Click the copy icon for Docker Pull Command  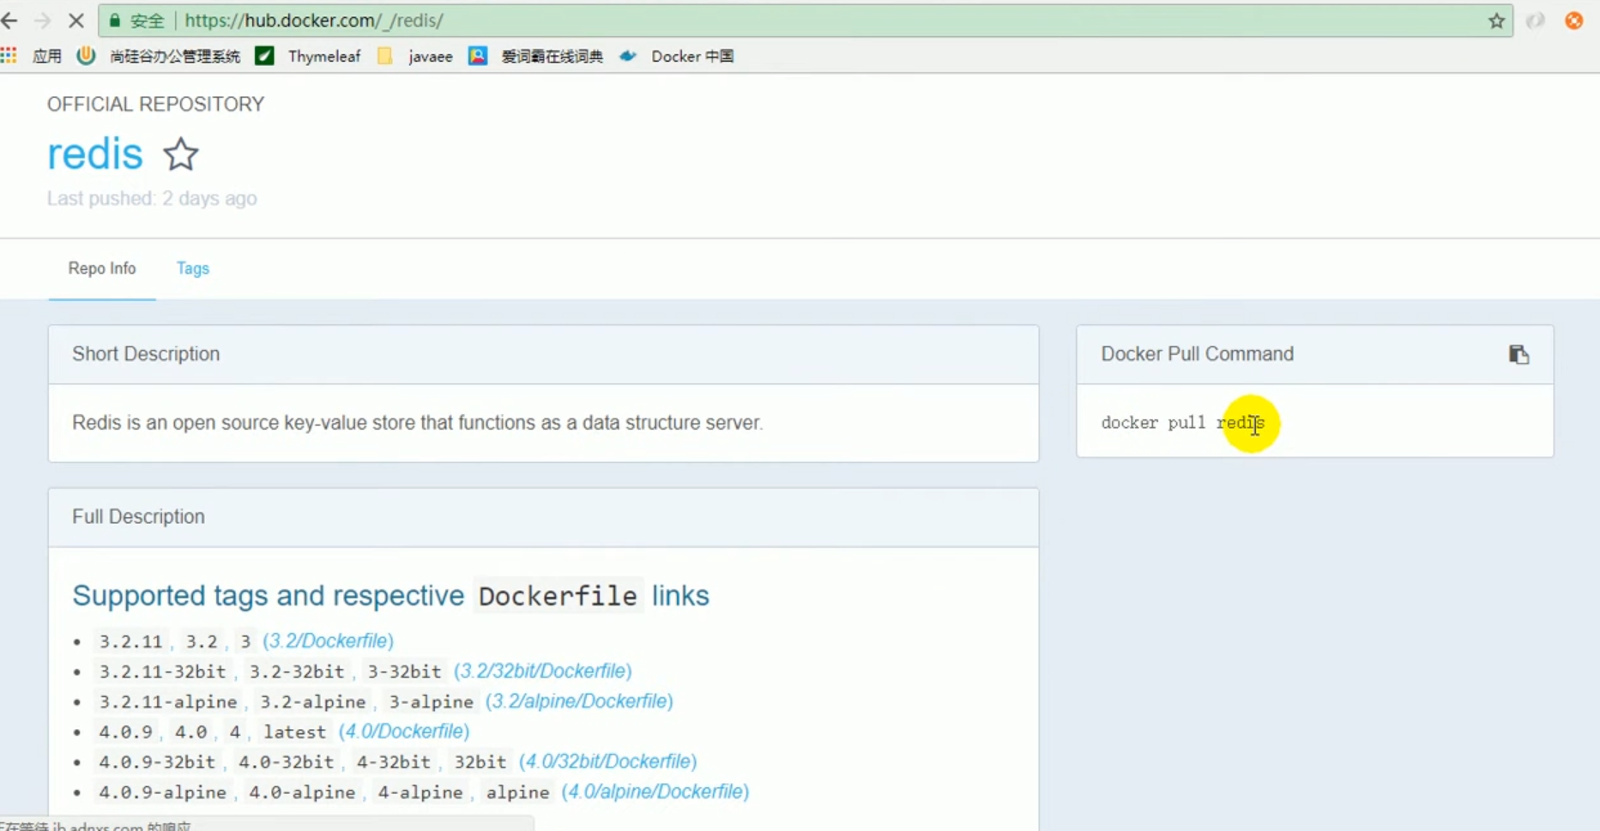point(1519,354)
